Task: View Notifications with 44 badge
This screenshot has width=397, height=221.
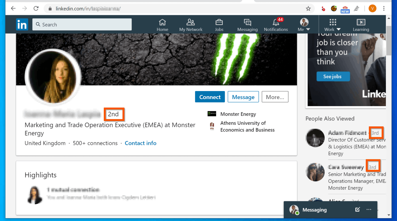Action: 276,25
